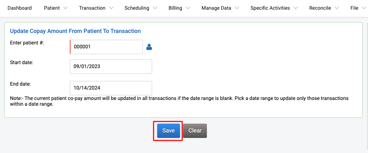Expand the Scheduling chevron arrow
368x153 pixels.
155,8
